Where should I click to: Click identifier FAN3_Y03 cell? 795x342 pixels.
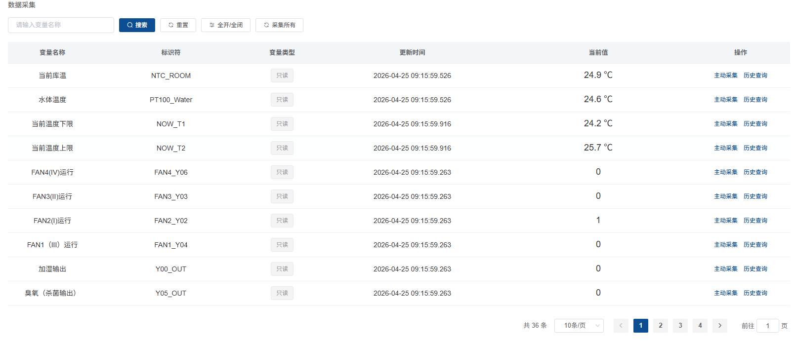171,196
